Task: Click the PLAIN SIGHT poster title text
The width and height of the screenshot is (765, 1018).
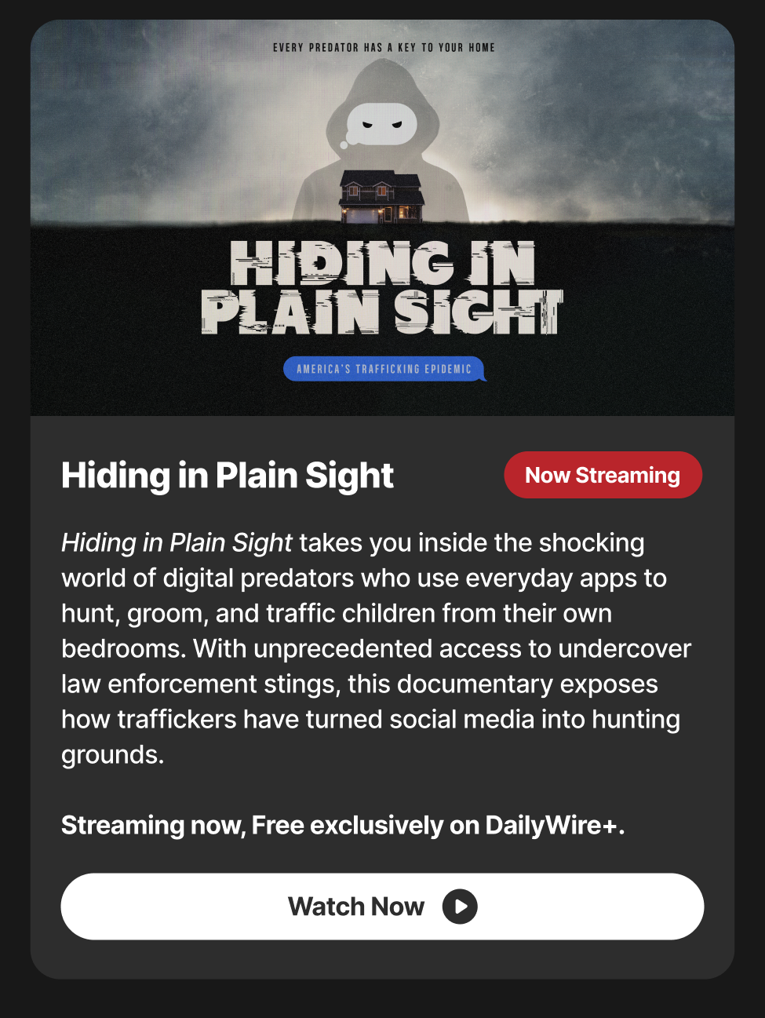Action: (x=383, y=312)
